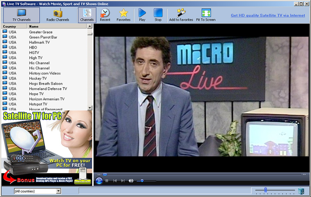This screenshot has width=311, height=197.
Task: Click the Play toolbar button
Action: click(x=142, y=15)
